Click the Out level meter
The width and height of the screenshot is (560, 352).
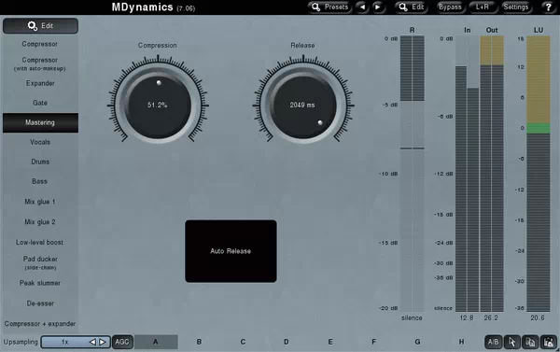coord(492,174)
